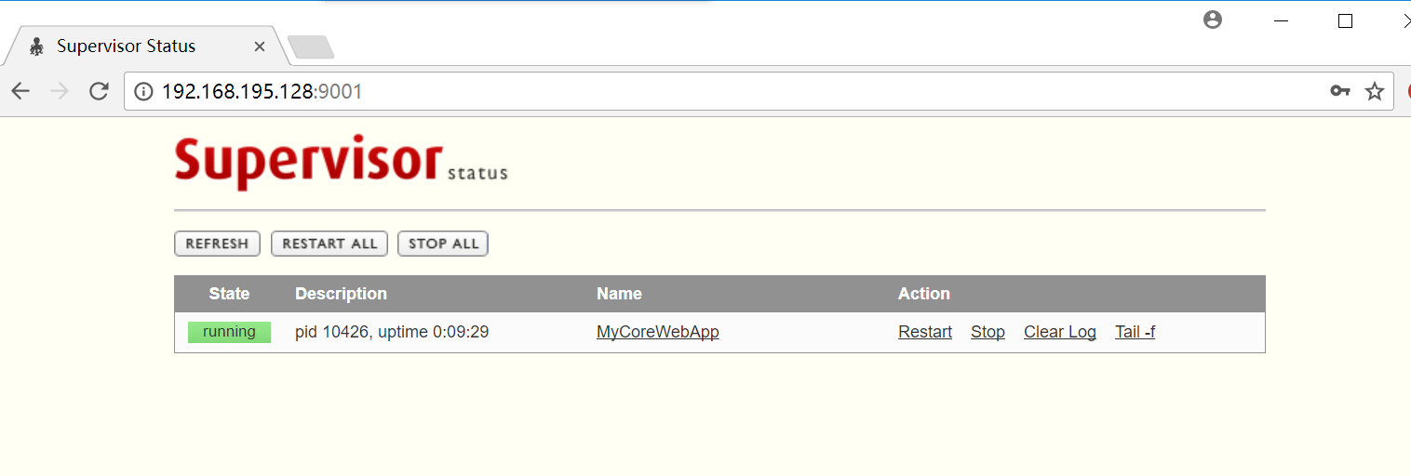Open Tail -f log output link

[x=1135, y=332]
